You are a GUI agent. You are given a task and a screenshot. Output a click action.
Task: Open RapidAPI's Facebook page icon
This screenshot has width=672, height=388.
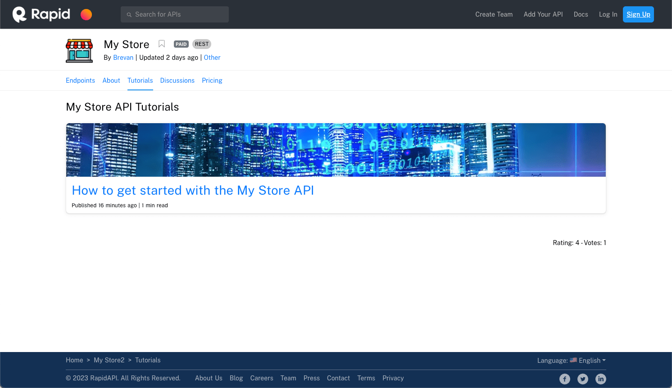coord(565,379)
